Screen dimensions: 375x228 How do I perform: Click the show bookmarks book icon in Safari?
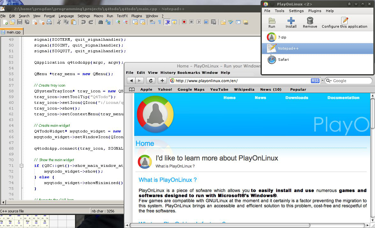132,89
